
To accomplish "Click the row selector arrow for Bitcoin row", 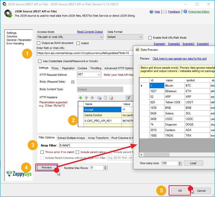I will click(142, 86).
